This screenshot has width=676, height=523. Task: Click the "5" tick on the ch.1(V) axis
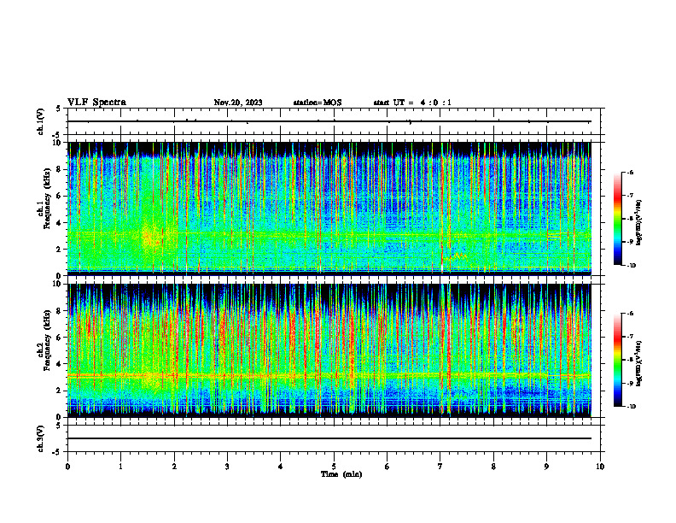coord(60,109)
